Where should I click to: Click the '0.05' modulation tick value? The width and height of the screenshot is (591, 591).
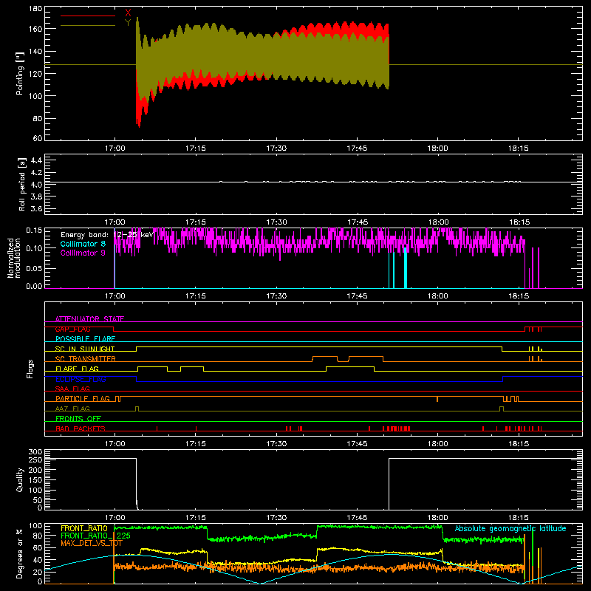(x=34, y=268)
